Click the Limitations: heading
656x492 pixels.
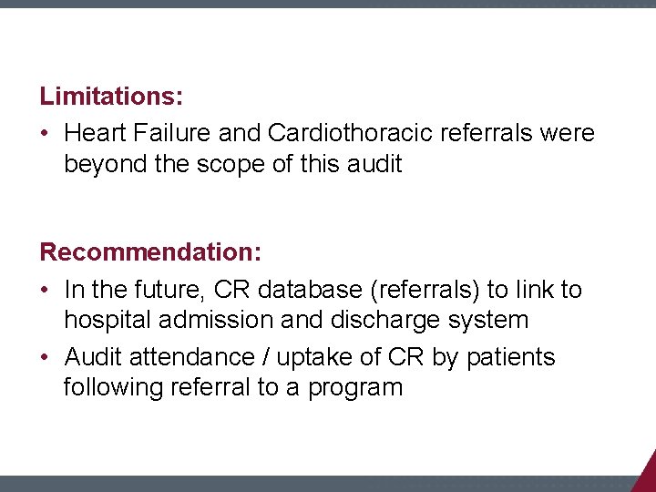coord(111,96)
